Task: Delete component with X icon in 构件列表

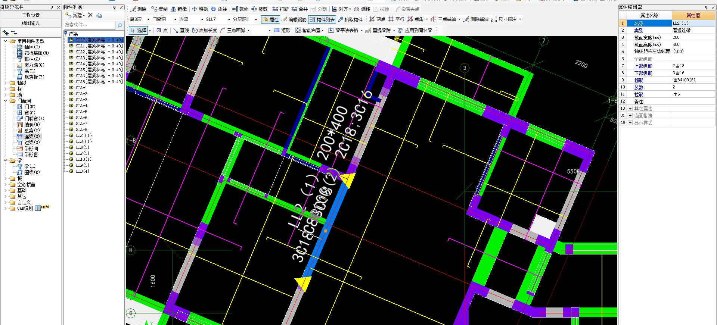Action: (x=90, y=15)
